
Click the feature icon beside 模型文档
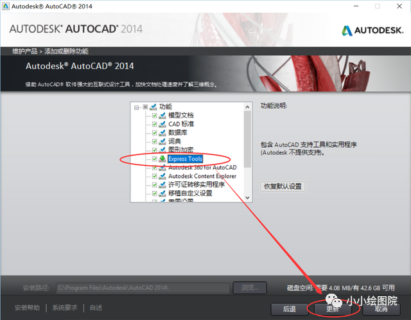point(162,116)
